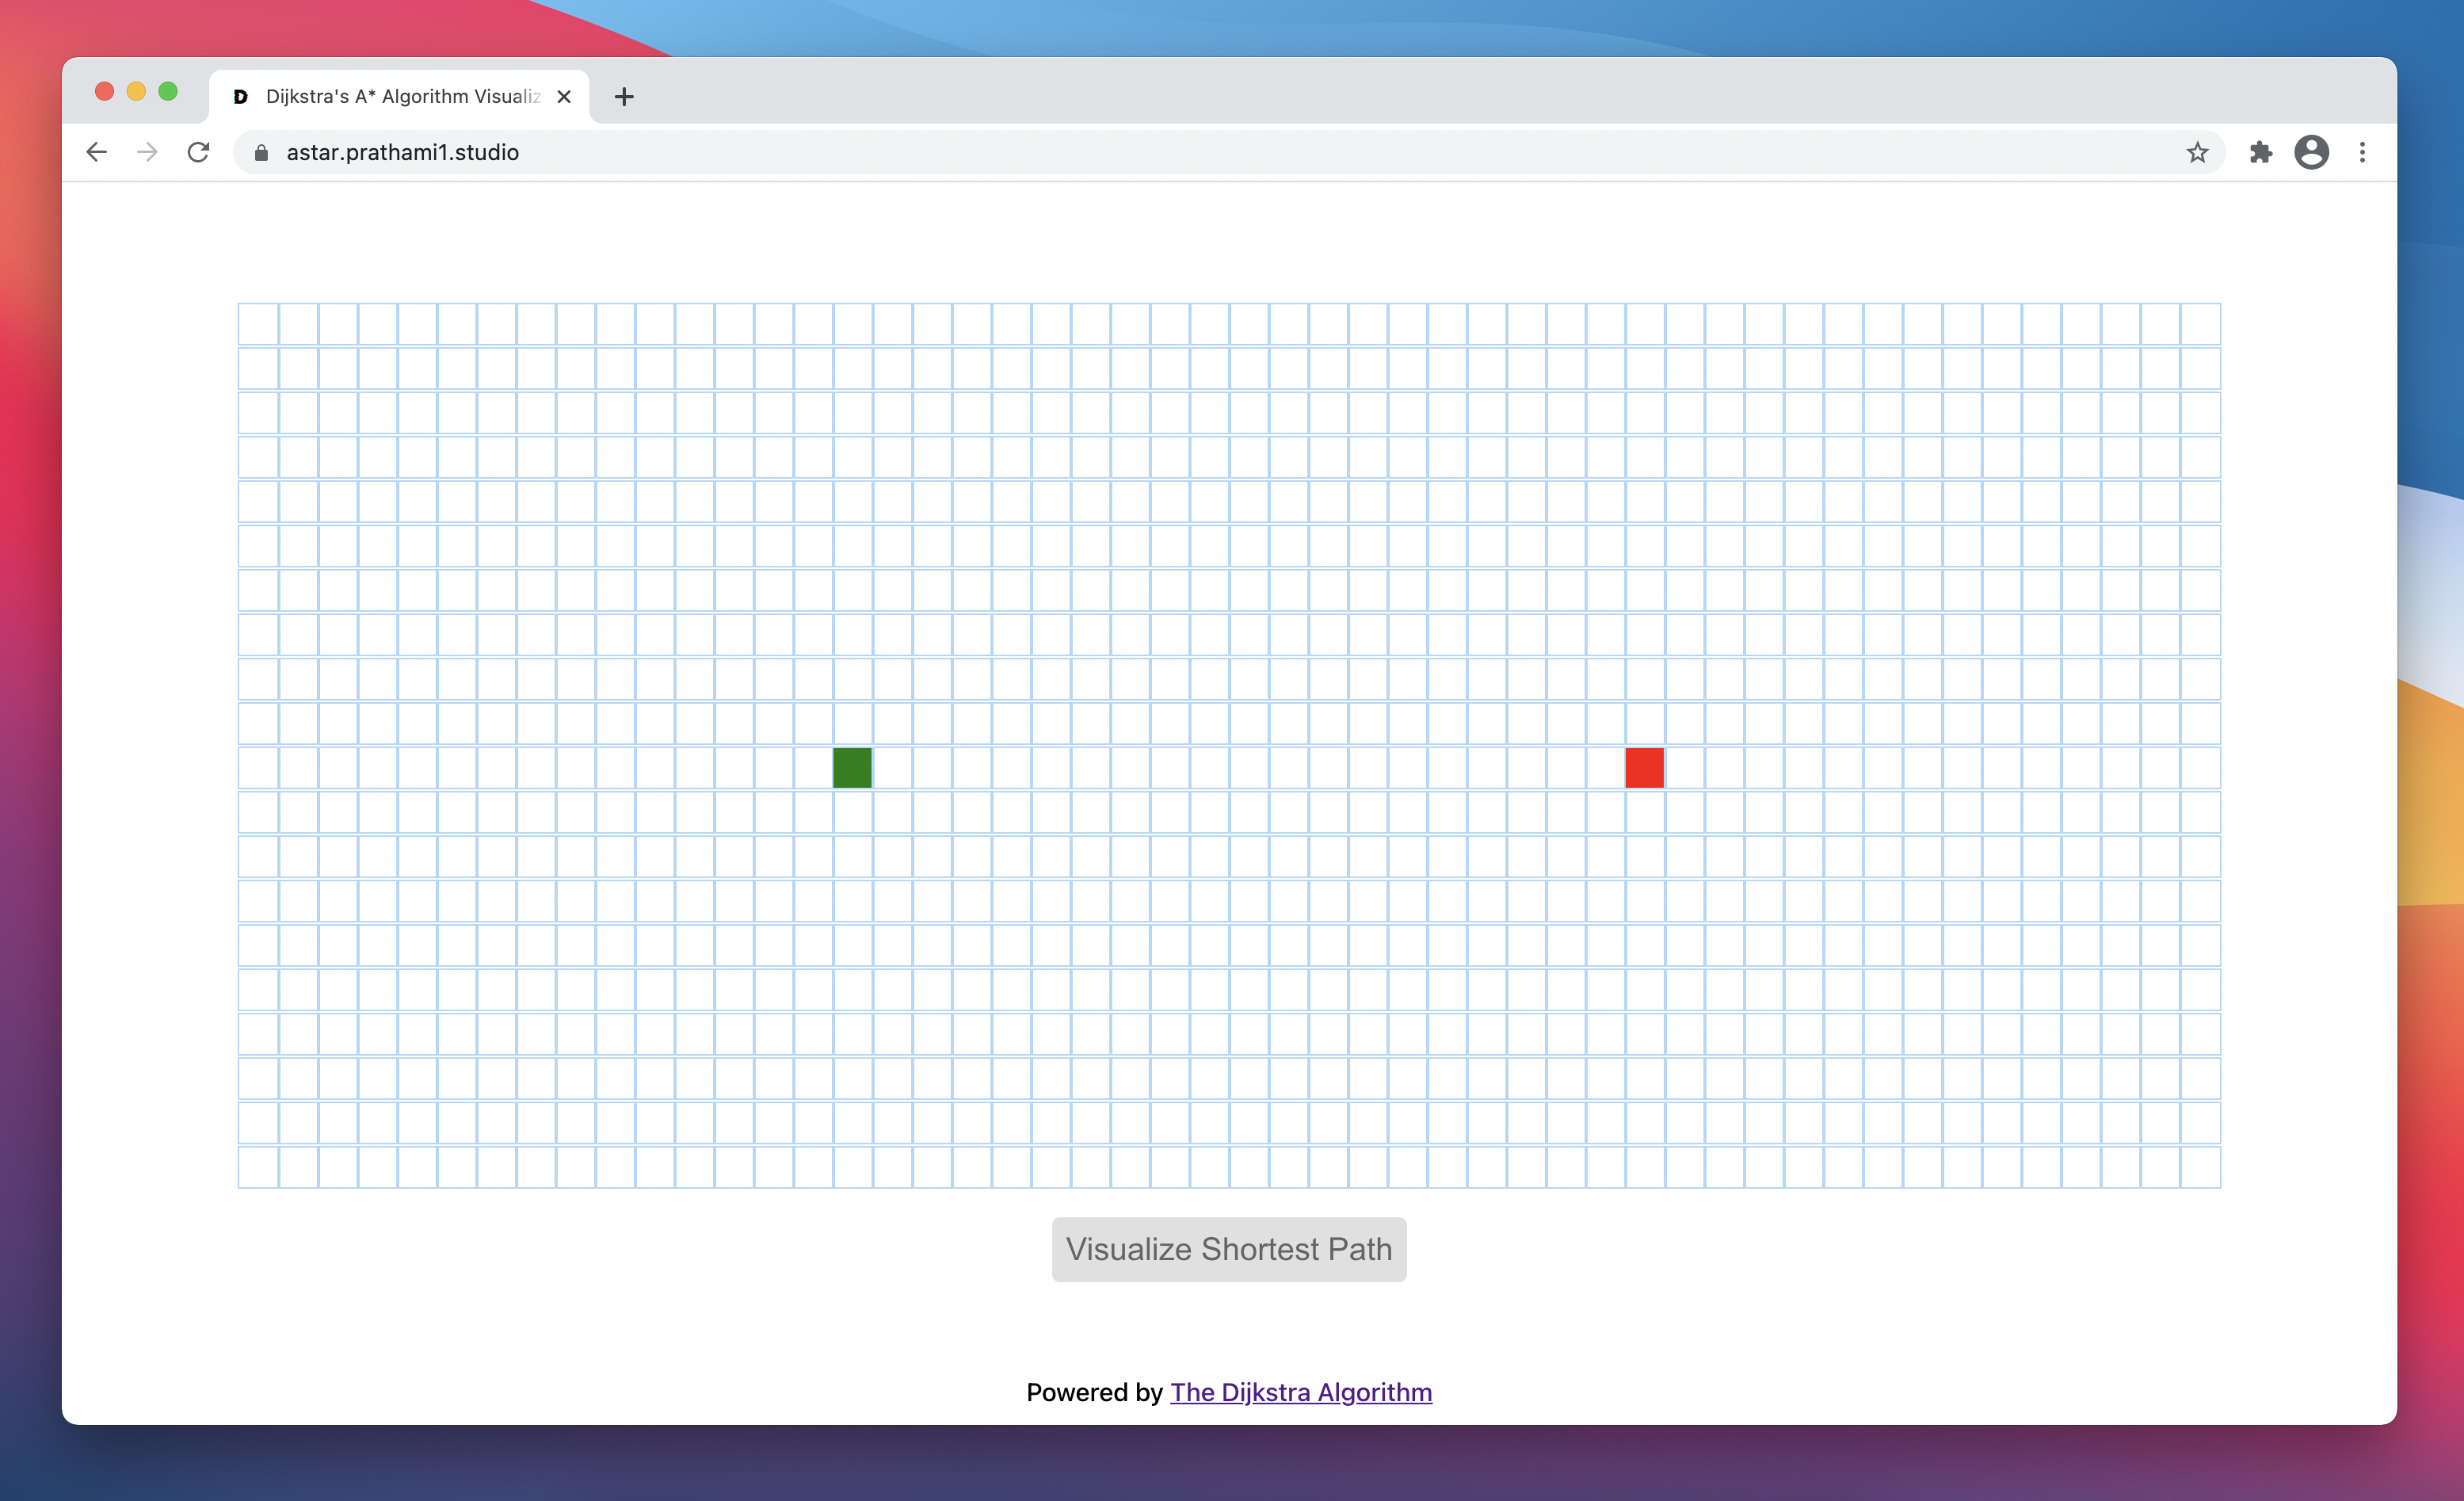This screenshot has height=1501, width=2464.
Task: Open a new tab with plus button
Action: pyautogui.click(x=624, y=97)
